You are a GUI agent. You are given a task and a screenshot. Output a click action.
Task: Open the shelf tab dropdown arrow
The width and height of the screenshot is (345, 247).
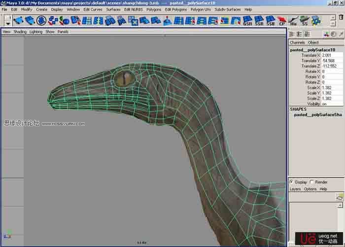point(7,23)
